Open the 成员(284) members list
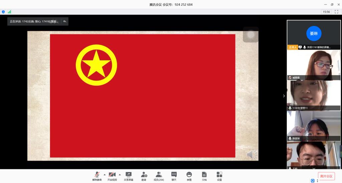 click(x=159, y=176)
